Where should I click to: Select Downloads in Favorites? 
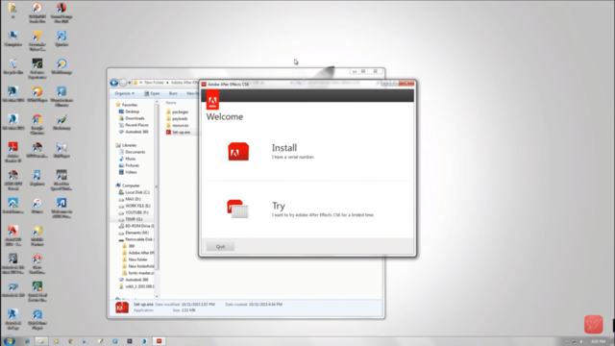click(x=132, y=118)
